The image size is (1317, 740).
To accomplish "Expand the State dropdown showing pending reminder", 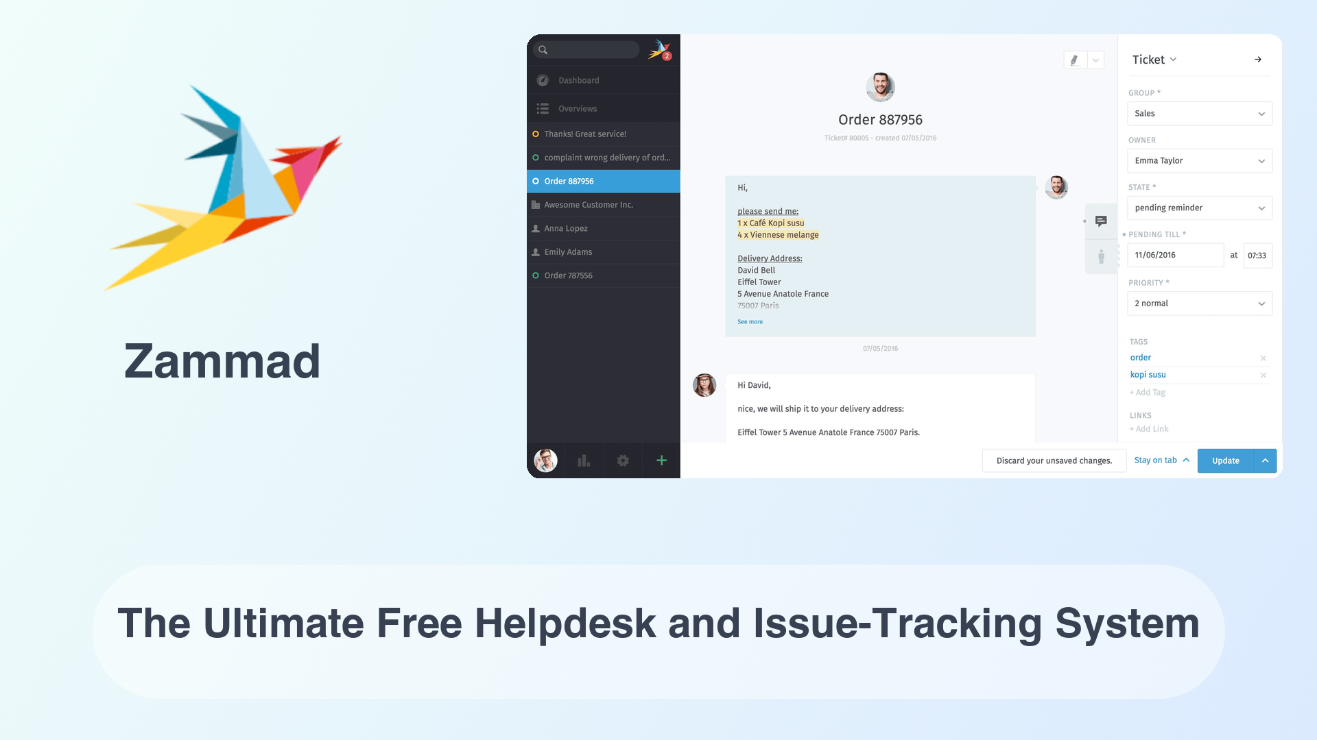I will click(x=1200, y=207).
